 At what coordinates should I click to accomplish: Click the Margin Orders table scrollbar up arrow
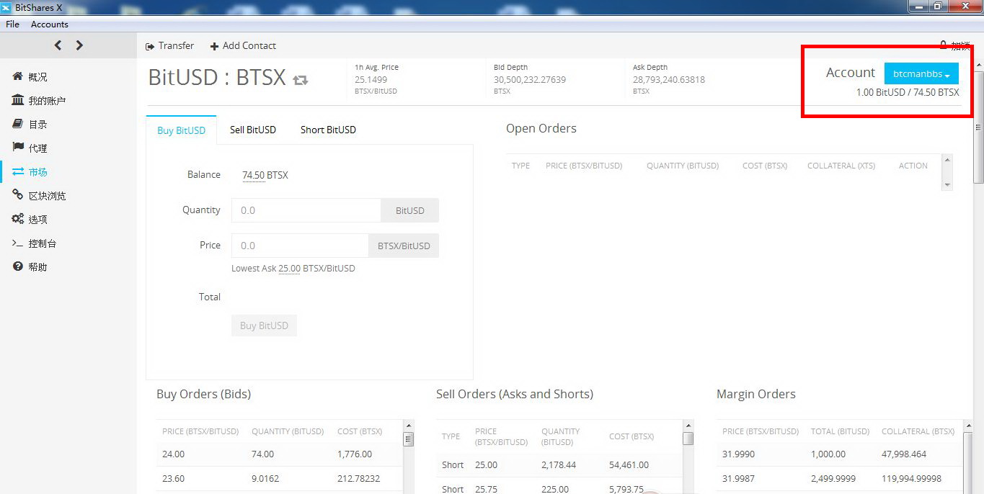967,426
